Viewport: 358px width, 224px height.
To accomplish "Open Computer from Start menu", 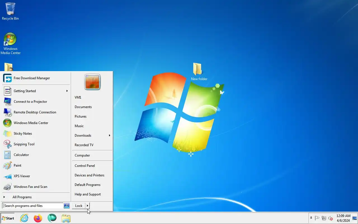I will point(92,155).
